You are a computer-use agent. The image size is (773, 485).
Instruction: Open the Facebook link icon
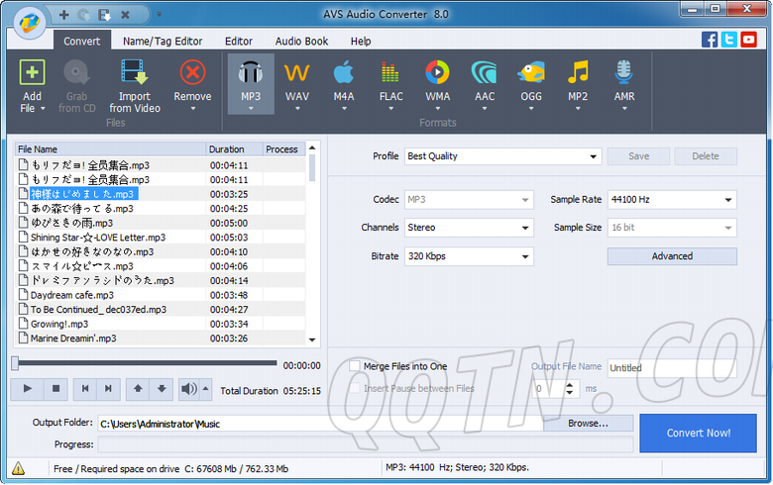click(x=710, y=40)
